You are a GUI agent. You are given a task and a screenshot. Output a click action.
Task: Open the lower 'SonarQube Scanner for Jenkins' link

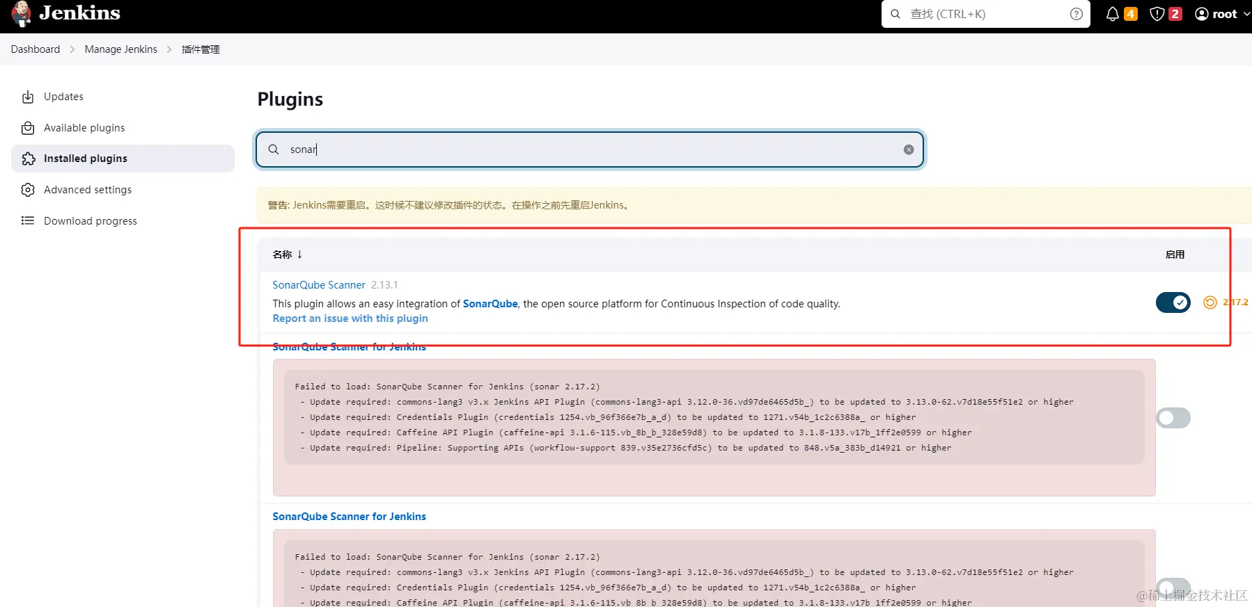coord(349,517)
